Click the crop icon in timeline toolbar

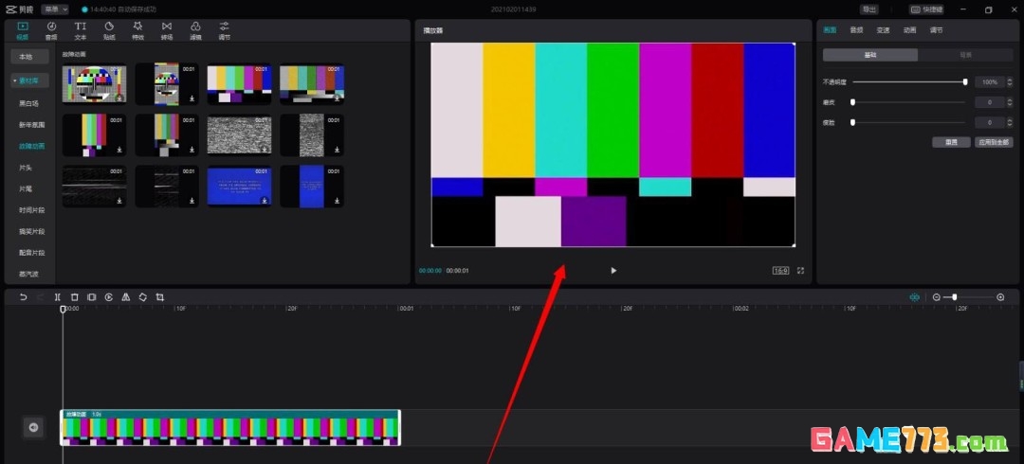coord(160,297)
